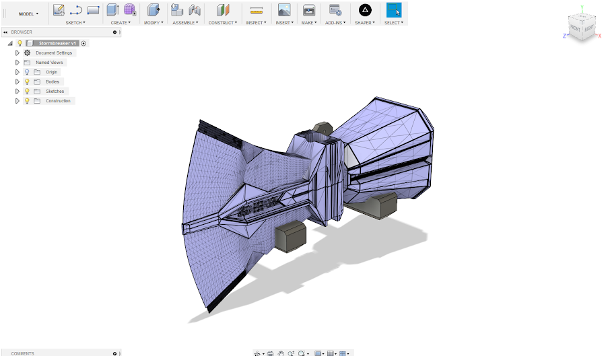Select the Look At navigation icon
Image resolution: width=606 pixels, height=356 pixels.
point(270,353)
